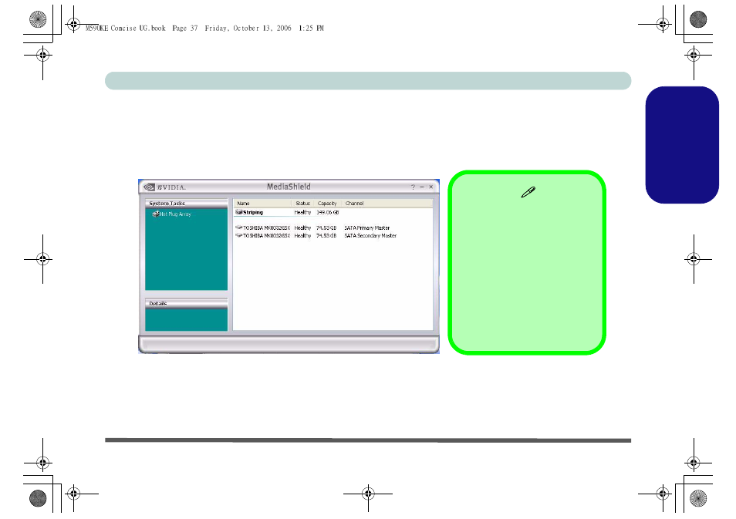736x519 pixels.
Task: Click the NVIDIA eye logo icon
Action: point(149,187)
